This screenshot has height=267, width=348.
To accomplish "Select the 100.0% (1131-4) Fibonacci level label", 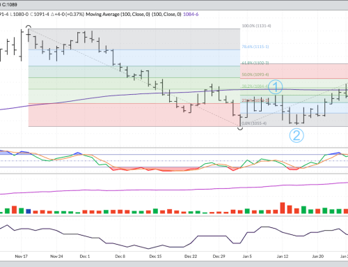I will click(x=256, y=26).
